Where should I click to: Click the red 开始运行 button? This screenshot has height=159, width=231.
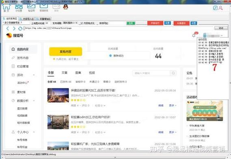[x=155, y=23]
